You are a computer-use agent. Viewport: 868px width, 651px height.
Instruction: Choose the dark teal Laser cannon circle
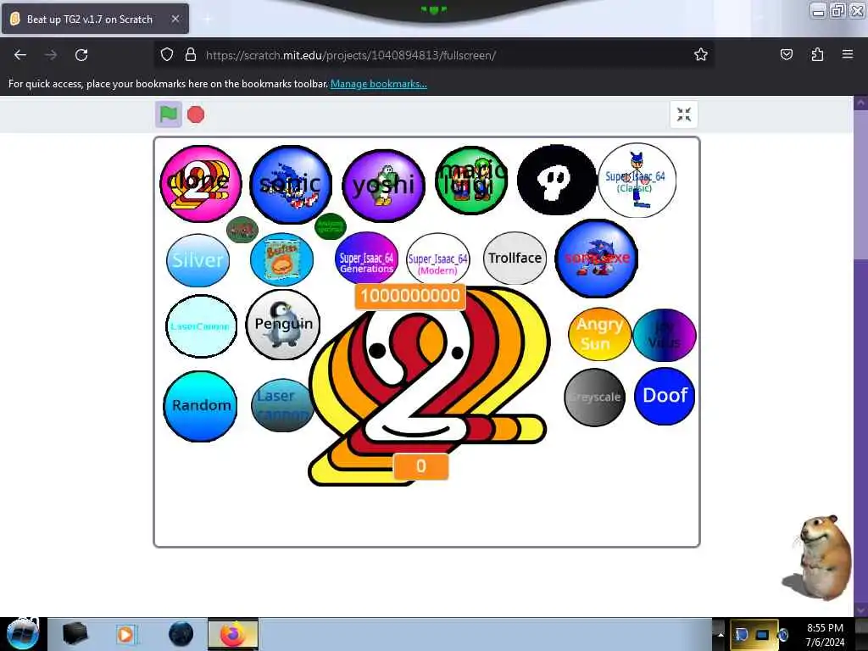click(282, 405)
